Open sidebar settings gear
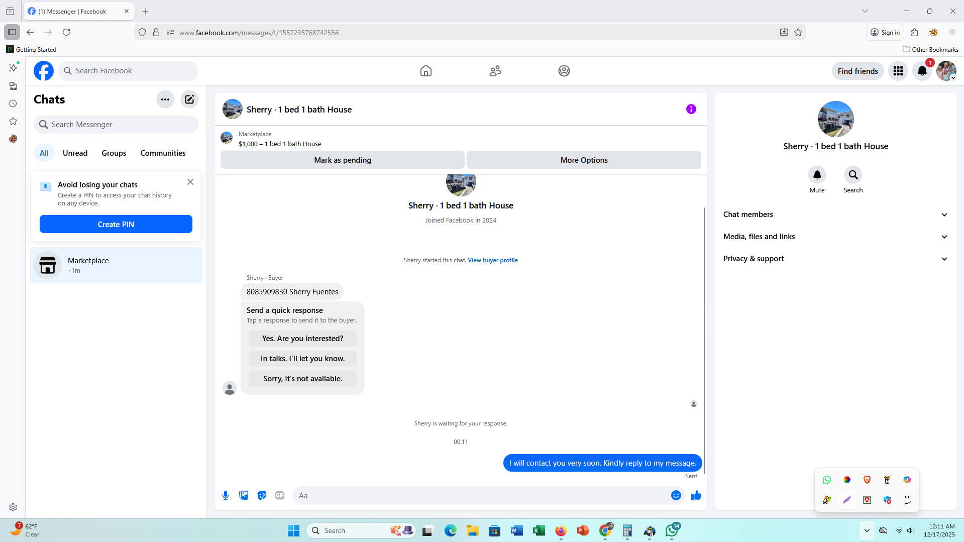Screen dimensions: 964x542 pyautogui.click(x=13, y=507)
